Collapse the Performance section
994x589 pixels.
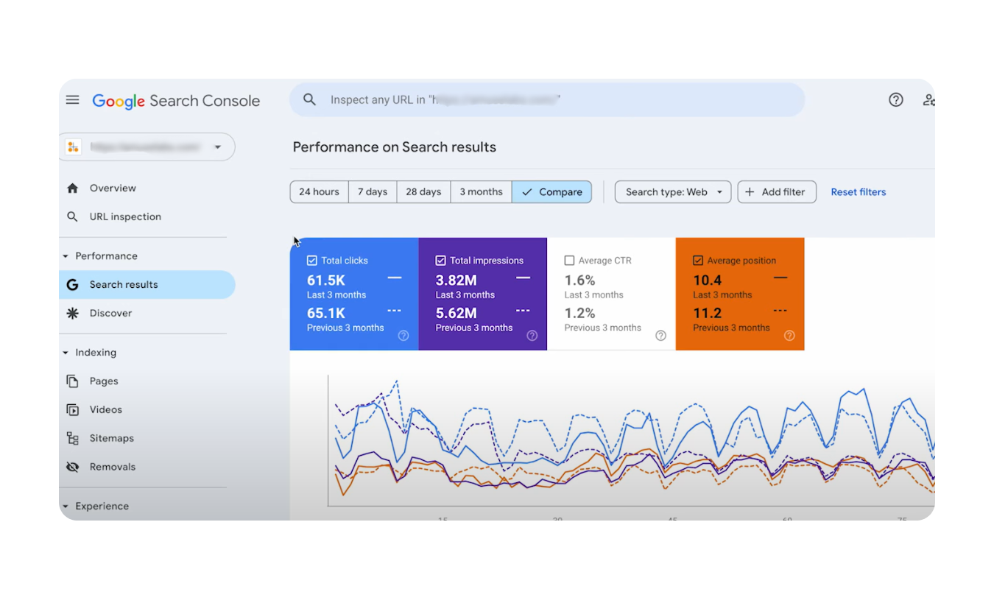coord(66,256)
